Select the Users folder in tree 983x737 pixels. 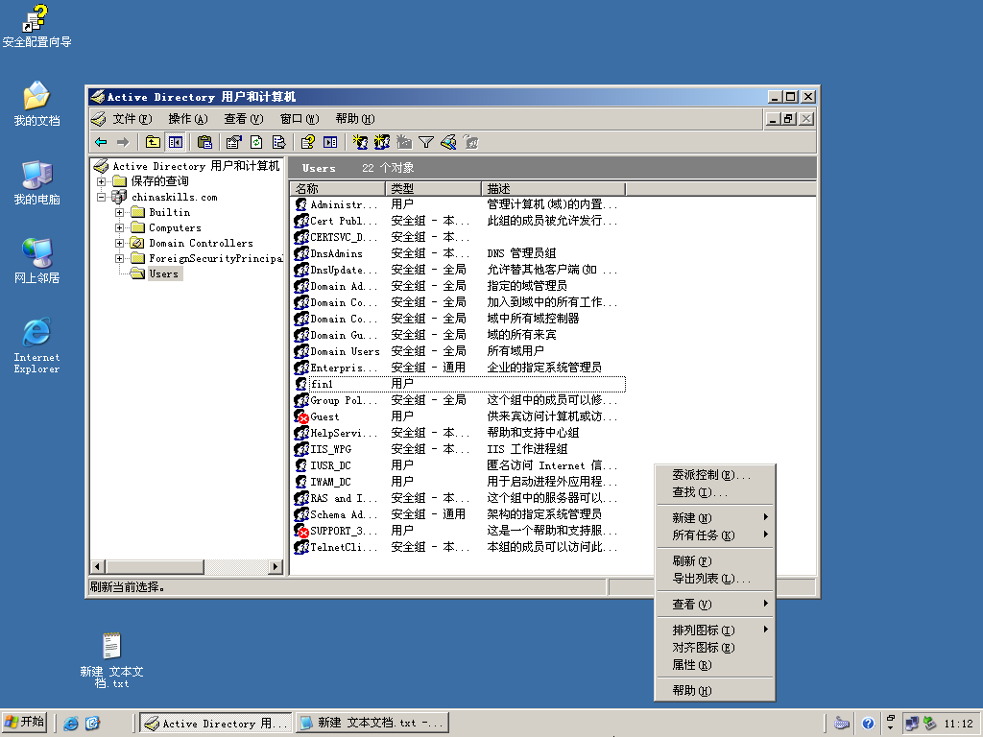tap(156, 273)
